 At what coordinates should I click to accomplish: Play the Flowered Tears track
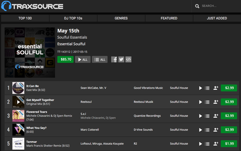(200, 116)
